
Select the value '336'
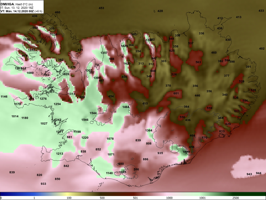tap(201, 33)
